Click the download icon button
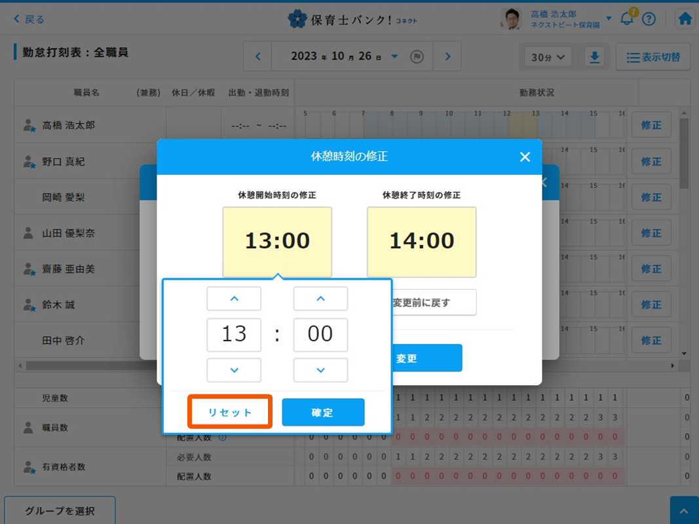The image size is (699, 524). 594,58
